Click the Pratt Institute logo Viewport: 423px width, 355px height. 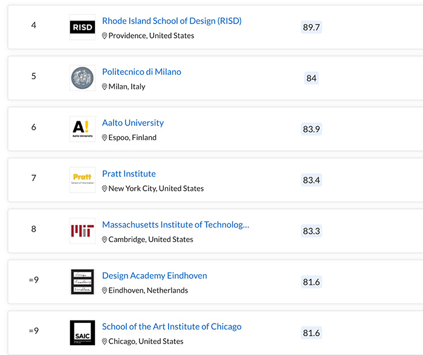82,180
